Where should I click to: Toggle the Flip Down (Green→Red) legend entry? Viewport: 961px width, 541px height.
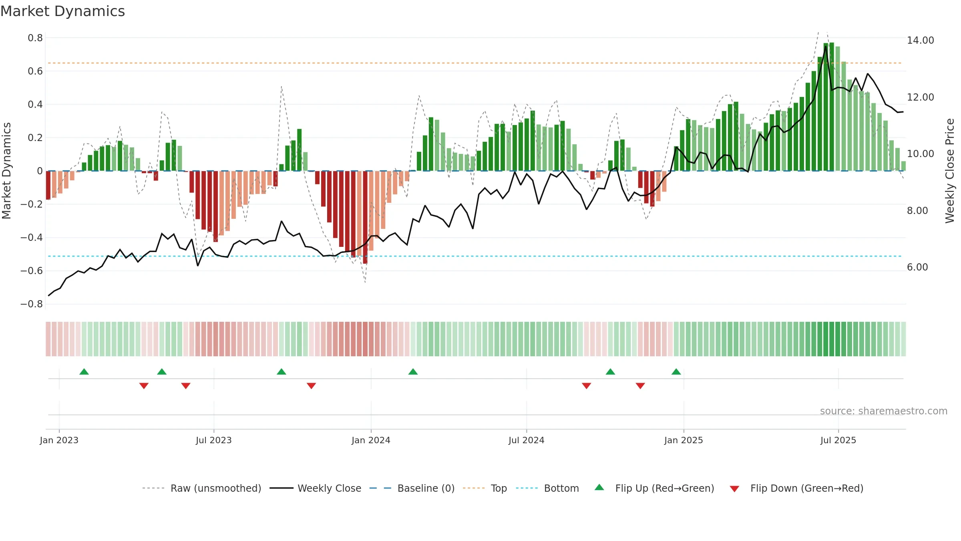[796, 488]
